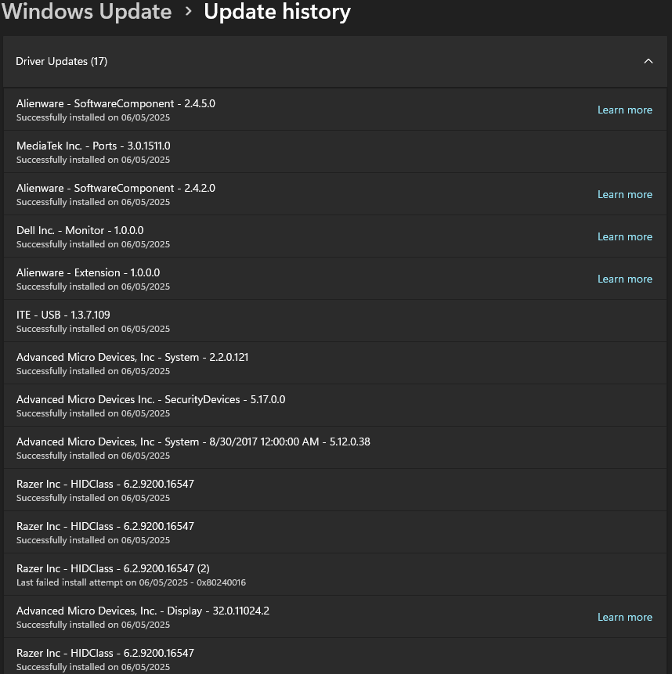Click the breadcrumb arrow separator icon
672x674 pixels.
(188, 12)
